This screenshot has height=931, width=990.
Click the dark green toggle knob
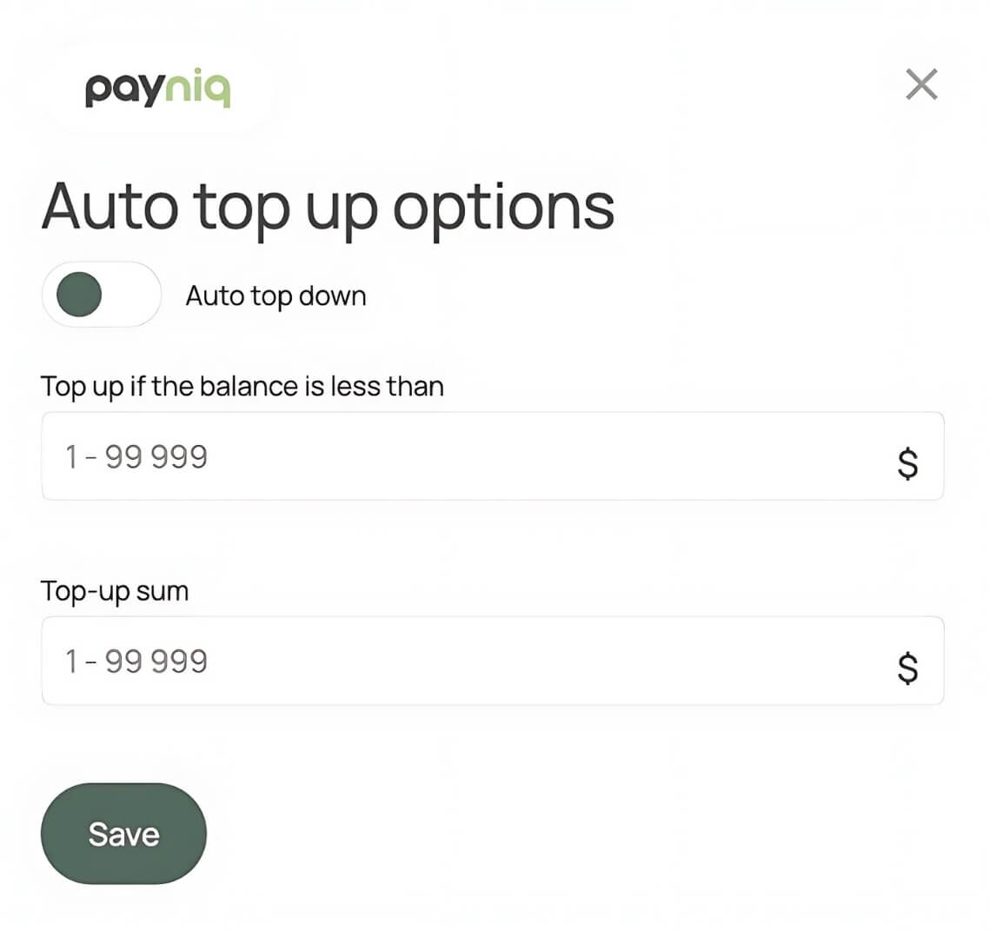point(79,295)
